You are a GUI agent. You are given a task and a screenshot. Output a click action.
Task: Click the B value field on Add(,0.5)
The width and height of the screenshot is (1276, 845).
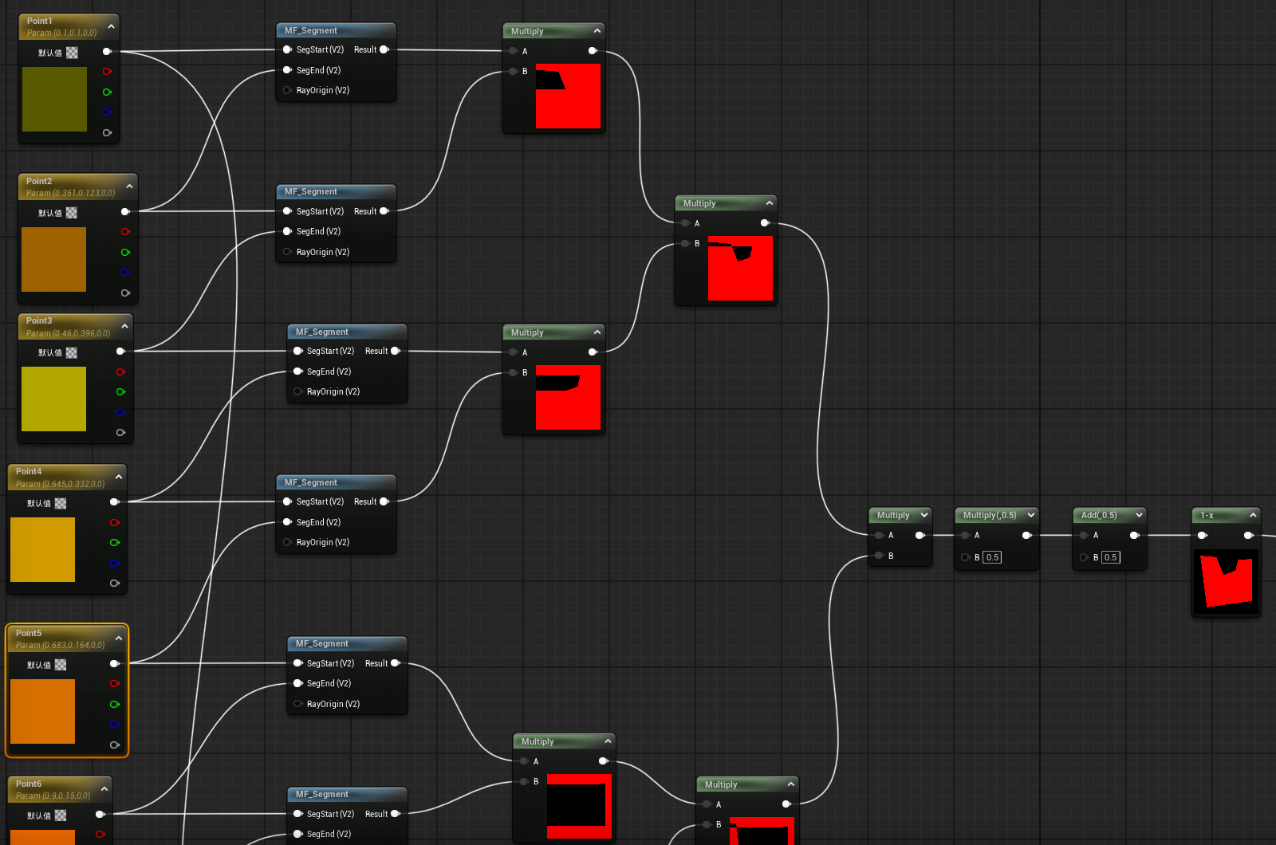(x=1110, y=557)
